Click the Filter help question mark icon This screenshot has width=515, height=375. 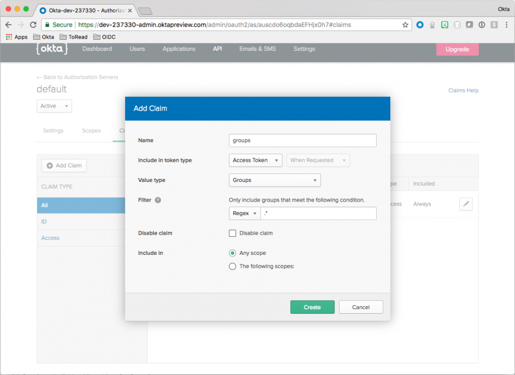coord(158,200)
